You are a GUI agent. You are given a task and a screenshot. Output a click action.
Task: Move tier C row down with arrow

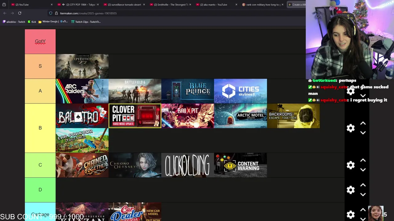(363, 170)
